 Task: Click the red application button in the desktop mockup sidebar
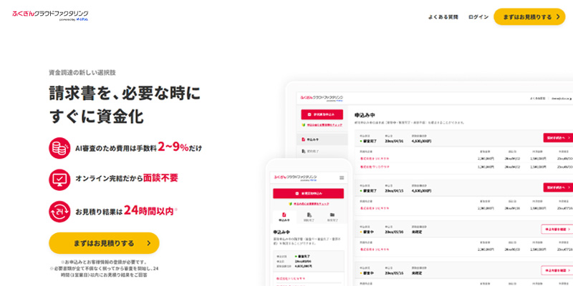pyautogui.click(x=322, y=114)
